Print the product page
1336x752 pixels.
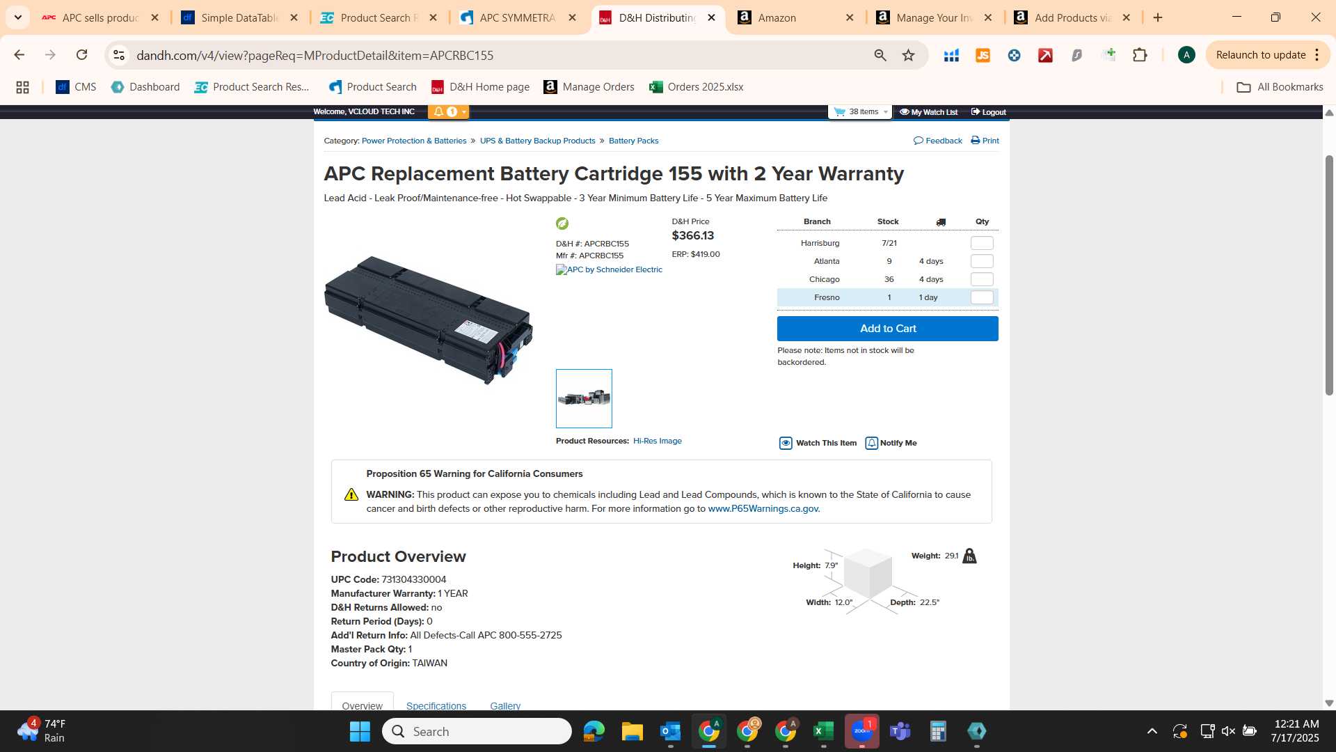(985, 141)
